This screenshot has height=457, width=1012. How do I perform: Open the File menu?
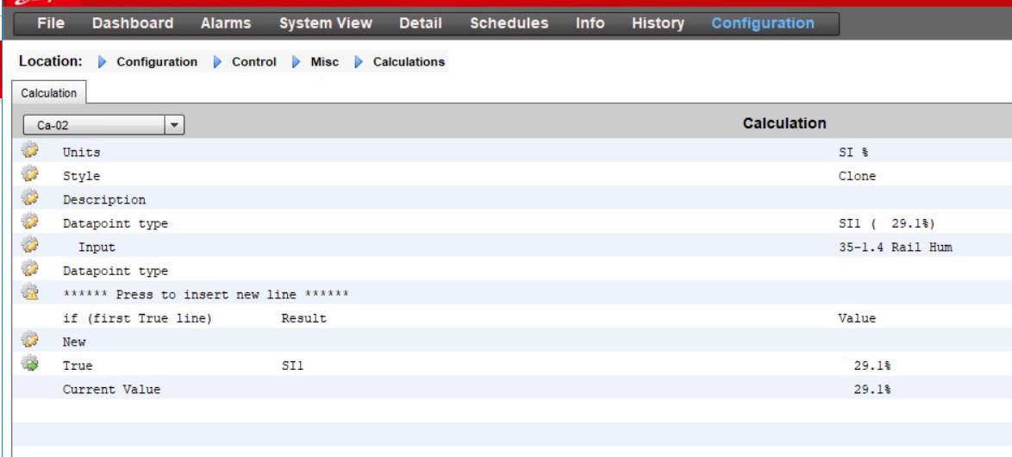53,22
